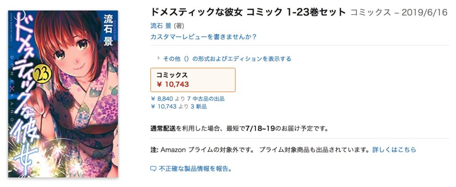456x187 pixels.
Task: Click the コミックス – 2019/6/16 subtitle text
Action: [x=399, y=12]
